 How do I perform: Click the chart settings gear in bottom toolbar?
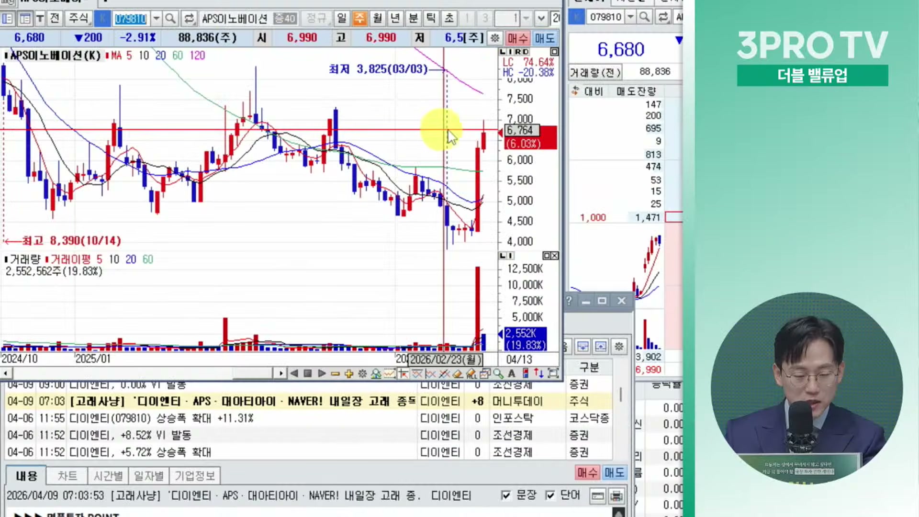pyautogui.click(x=362, y=374)
